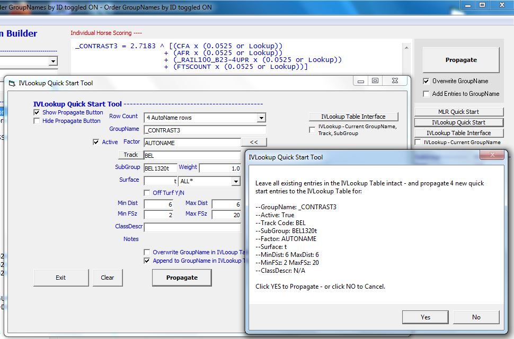The width and height of the screenshot is (514, 339).
Task: Click the GroupName input field
Action: pyautogui.click(x=205, y=130)
